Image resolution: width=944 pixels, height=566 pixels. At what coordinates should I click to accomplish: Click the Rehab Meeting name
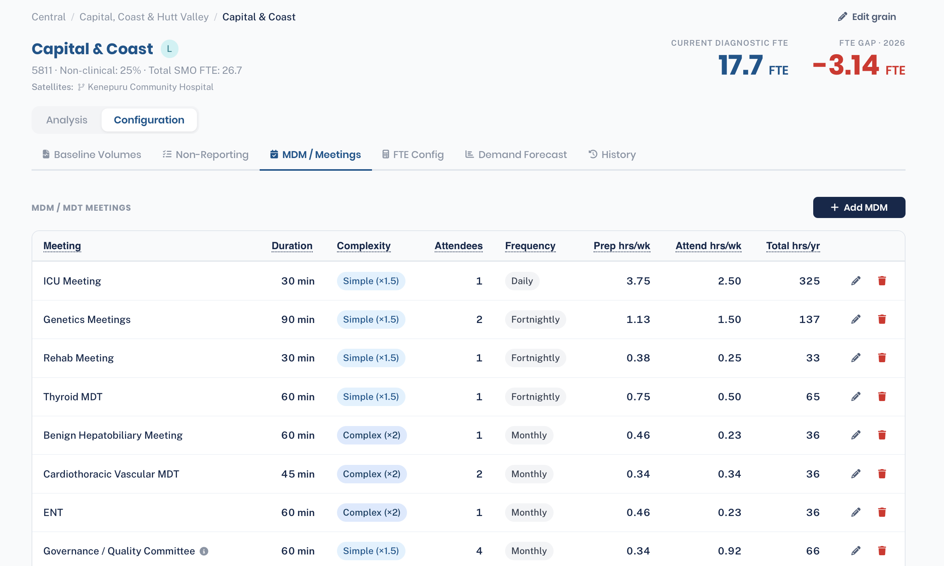[78, 358]
